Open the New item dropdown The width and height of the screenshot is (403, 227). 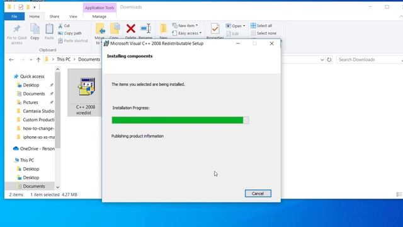(185, 26)
